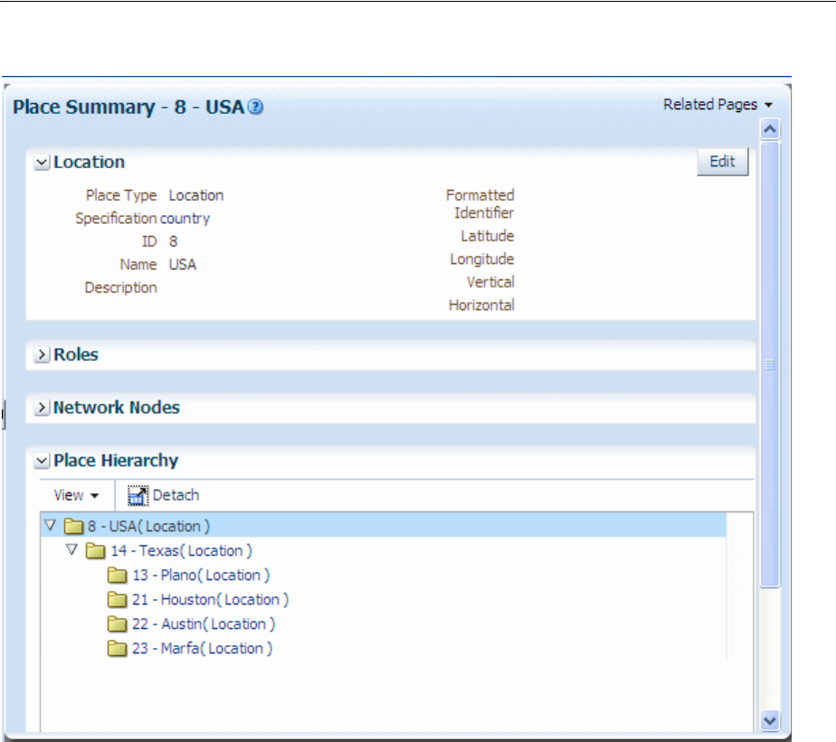This screenshot has height=742, width=836.
Task: Select the 14 - Texas folder icon
Action: [95, 550]
